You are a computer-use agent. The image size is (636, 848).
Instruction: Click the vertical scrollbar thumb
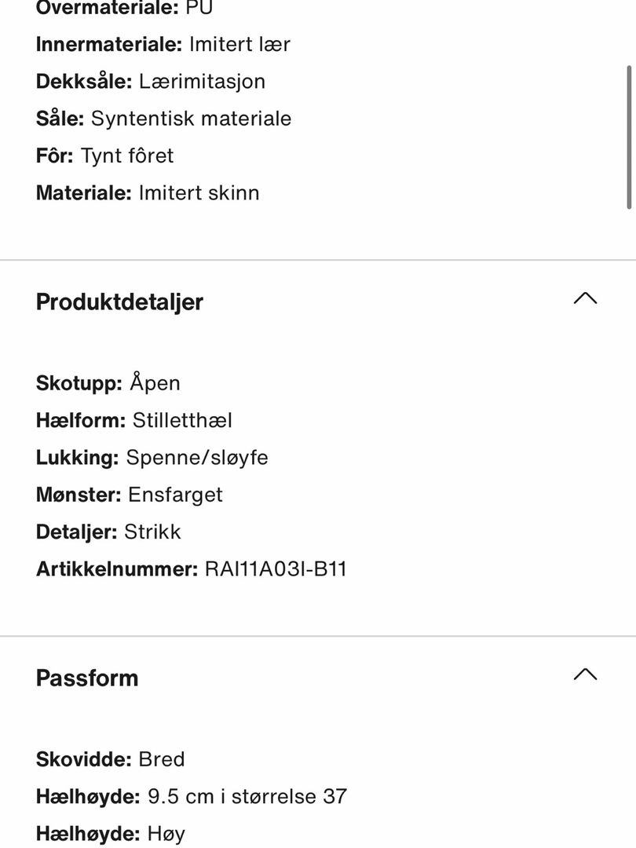tap(629, 137)
